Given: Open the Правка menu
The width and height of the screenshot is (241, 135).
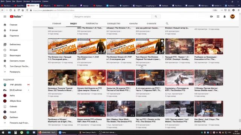Looking at the screenshot, I should 8,1.
